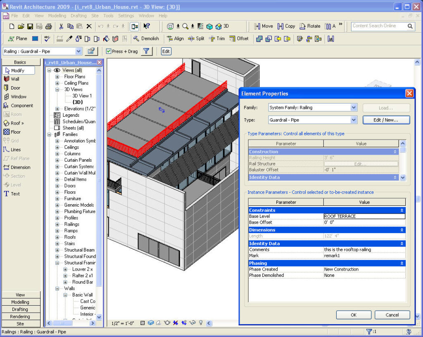
Task: Open element properties icon beside type selector
Action: 91,51
